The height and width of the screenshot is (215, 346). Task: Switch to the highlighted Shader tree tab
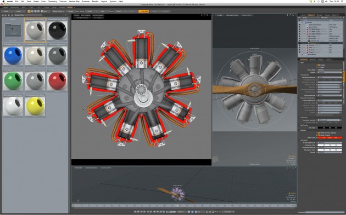click(311, 15)
